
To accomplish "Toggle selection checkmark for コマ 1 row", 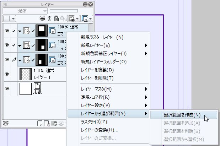I will point(14,31).
